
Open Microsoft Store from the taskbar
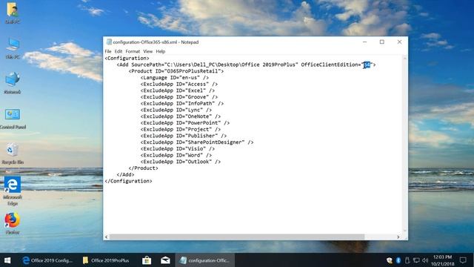147,260
